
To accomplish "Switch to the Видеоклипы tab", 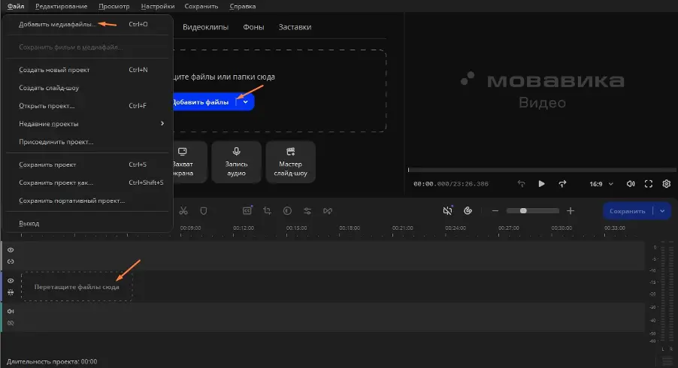I will tap(205, 27).
